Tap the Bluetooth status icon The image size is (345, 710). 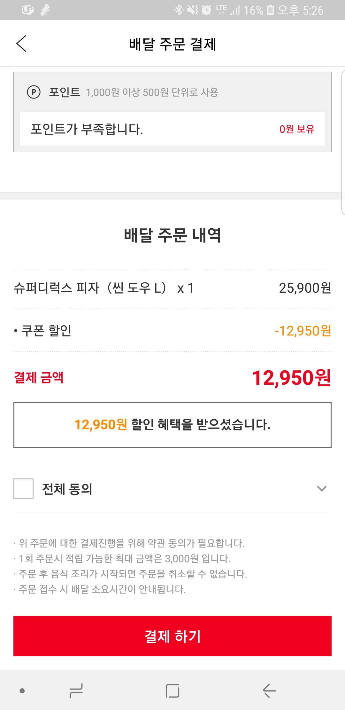(x=178, y=10)
